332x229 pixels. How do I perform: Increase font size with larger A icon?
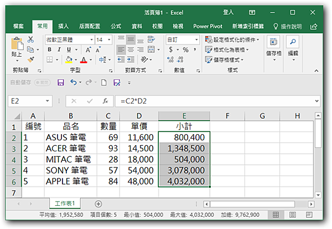89,49
